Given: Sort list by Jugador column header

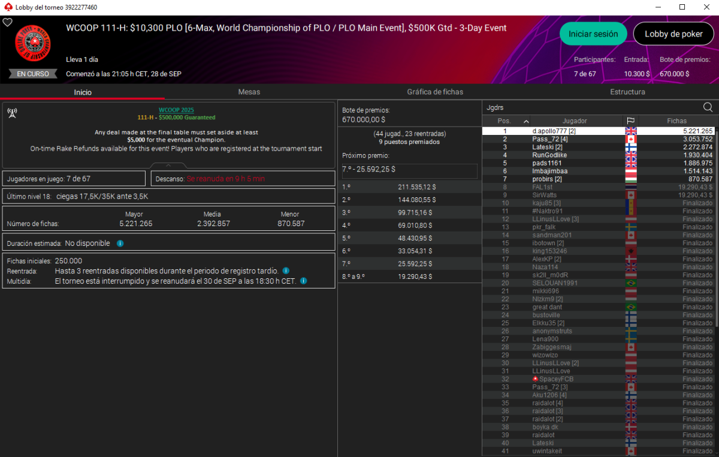Looking at the screenshot, I should coord(575,121).
